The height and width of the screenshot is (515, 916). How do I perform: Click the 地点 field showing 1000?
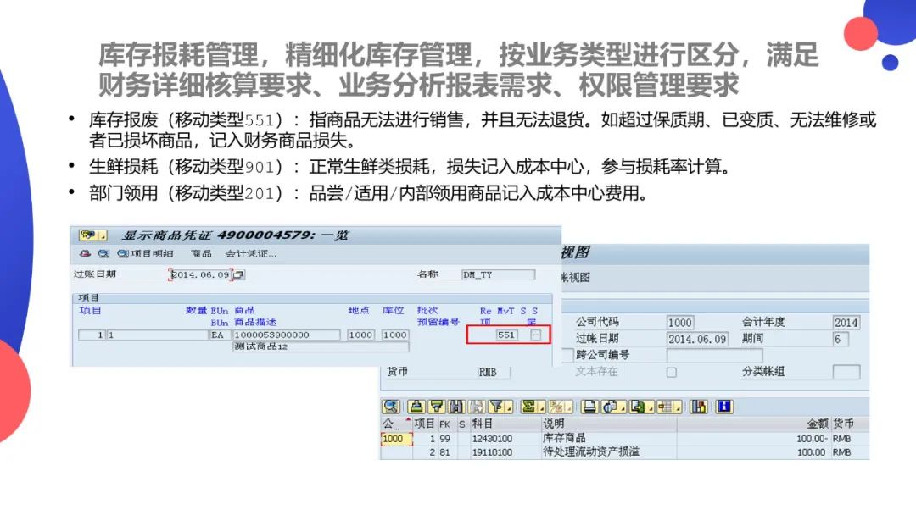pos(360,335)
